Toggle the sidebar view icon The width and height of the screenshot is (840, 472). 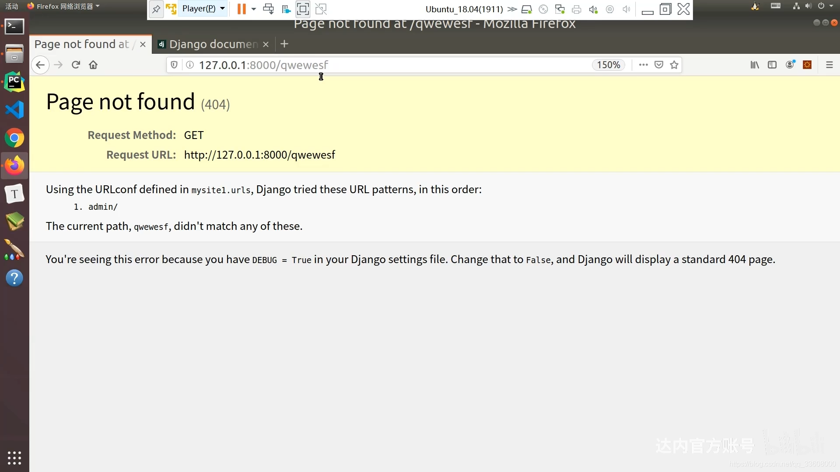point(772,65)
